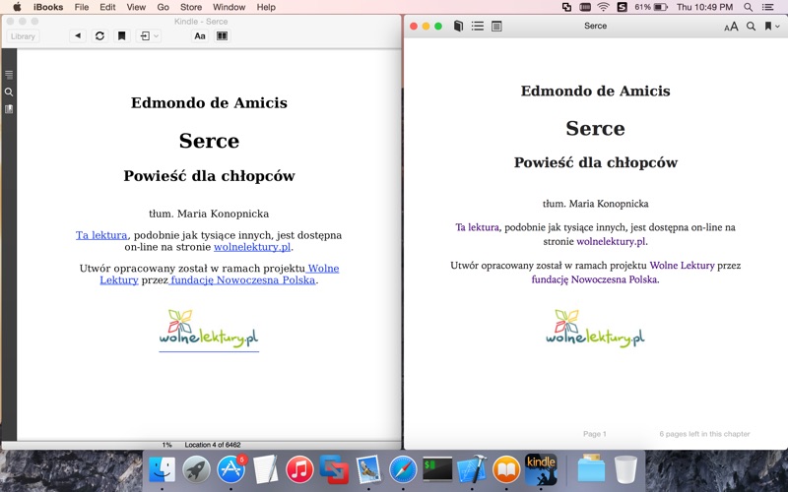The height and width of the screenshot is (492, 788).
Task: Toggle Kindle two-column view icon
Action: click(222, 36)
